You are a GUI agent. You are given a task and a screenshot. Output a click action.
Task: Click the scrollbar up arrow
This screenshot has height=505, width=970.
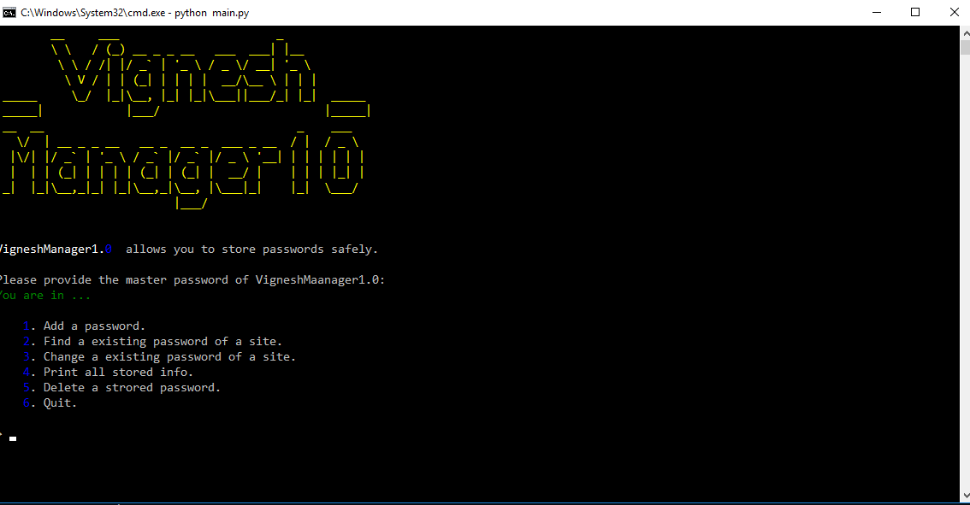click(965, 32)
